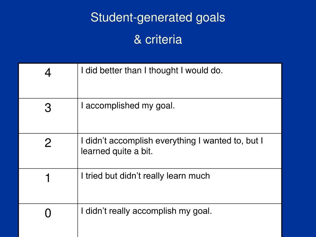Click 'I did better than I thought' text
Image resolution: width=316 pixels, height=237 pixels.
pyautogui.click(x=130, y=71)
